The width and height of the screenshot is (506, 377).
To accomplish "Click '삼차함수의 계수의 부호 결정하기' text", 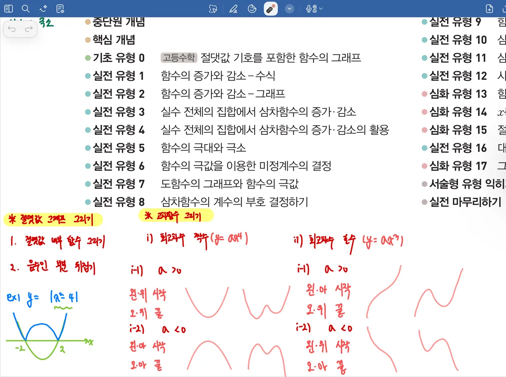I will [234, 202].
